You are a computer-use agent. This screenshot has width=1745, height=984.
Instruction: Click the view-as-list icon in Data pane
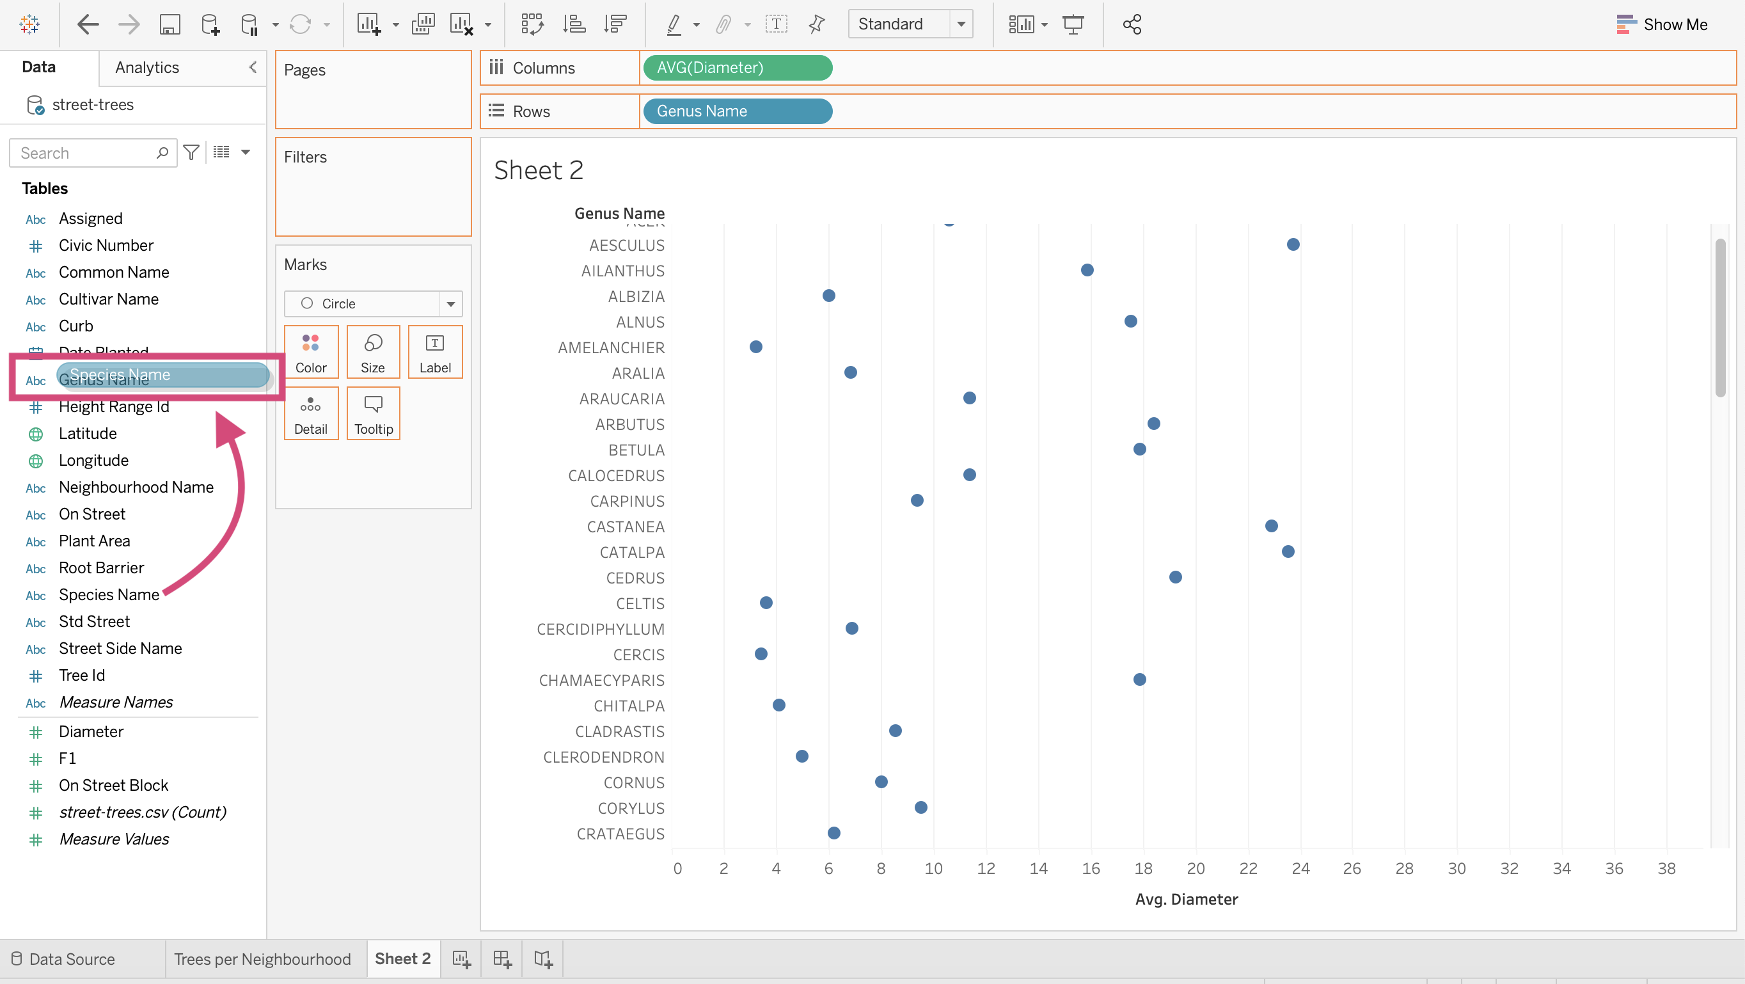pyautogui.click(x=221, y=152)
